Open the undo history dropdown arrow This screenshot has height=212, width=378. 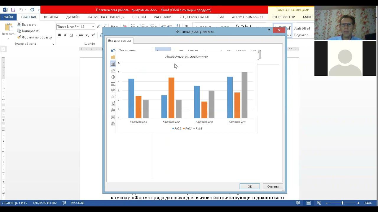[26, 10]
